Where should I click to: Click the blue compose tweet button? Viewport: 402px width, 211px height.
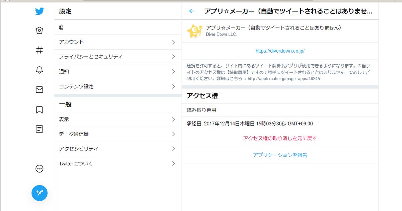pyautogui.click(x=40, y=193)
